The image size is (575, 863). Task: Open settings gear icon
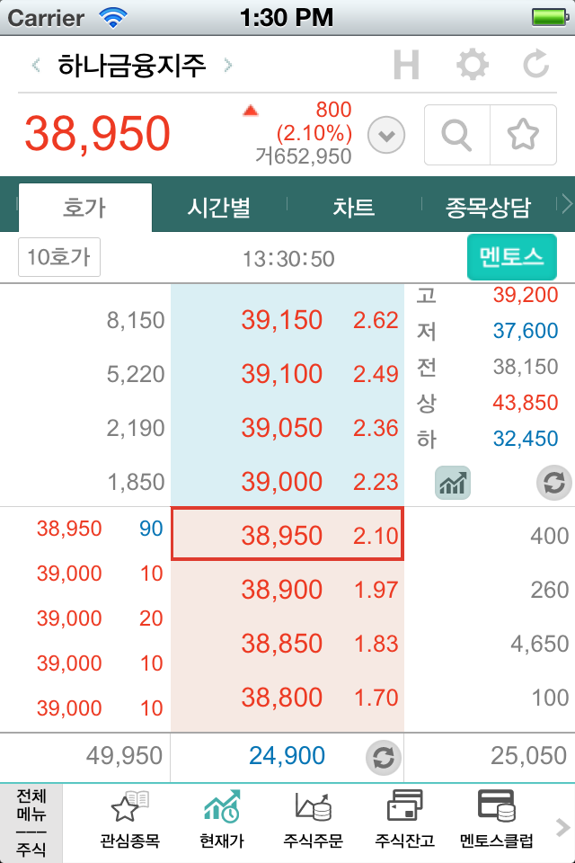point(473,65)
